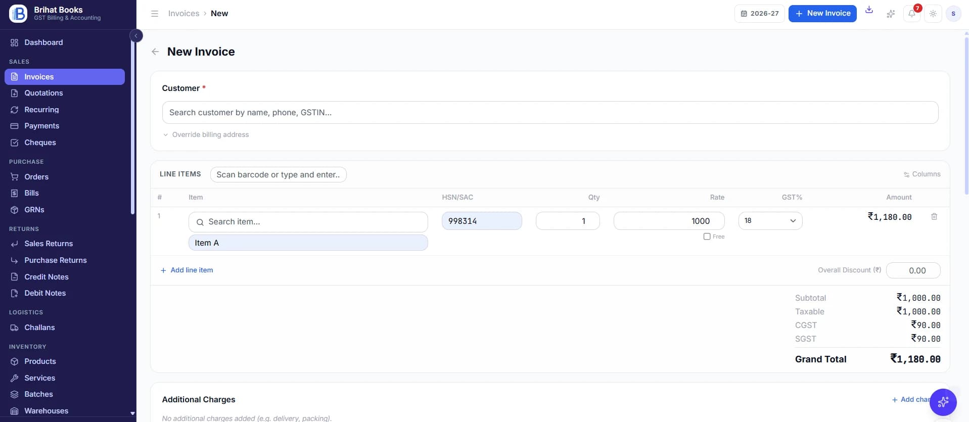The width and height of the screenshot is (969, 422).
Task: Click Invoices breadcrumb link
Action: (x=183, y=14)
